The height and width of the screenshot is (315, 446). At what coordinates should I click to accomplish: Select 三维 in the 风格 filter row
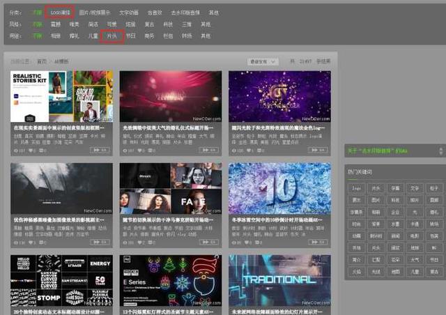187,24
